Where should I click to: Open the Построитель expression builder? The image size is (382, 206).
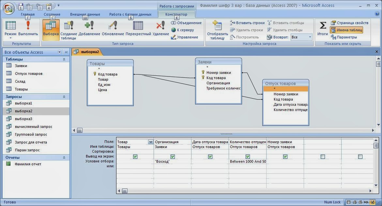coord(244,37)
